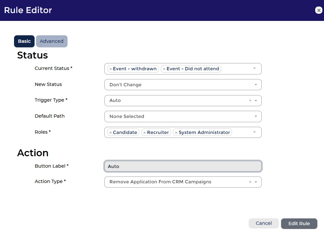The image size is (324, 233).
Task: Expand the Trigger Type dropdown arrow
Action: (x=256, y=101)
